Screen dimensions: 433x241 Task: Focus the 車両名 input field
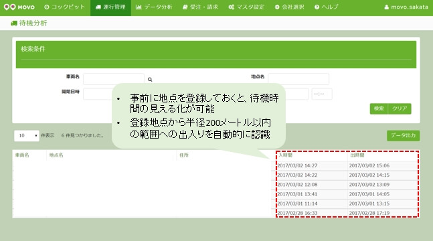tap(114, 79)
